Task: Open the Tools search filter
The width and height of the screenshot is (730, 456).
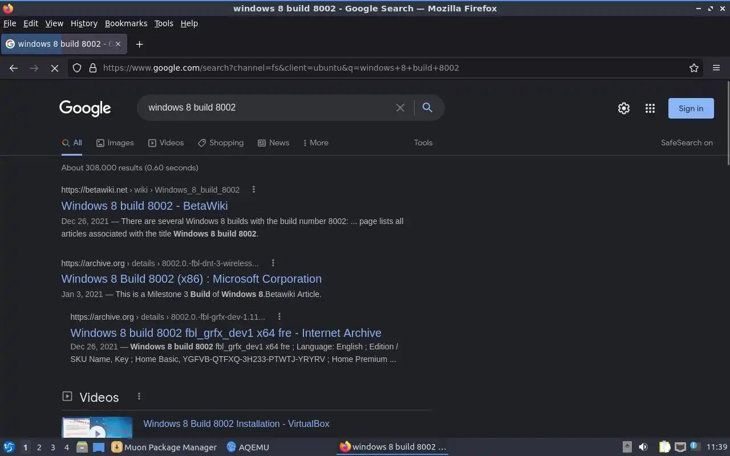Action: tap(423, 142)
